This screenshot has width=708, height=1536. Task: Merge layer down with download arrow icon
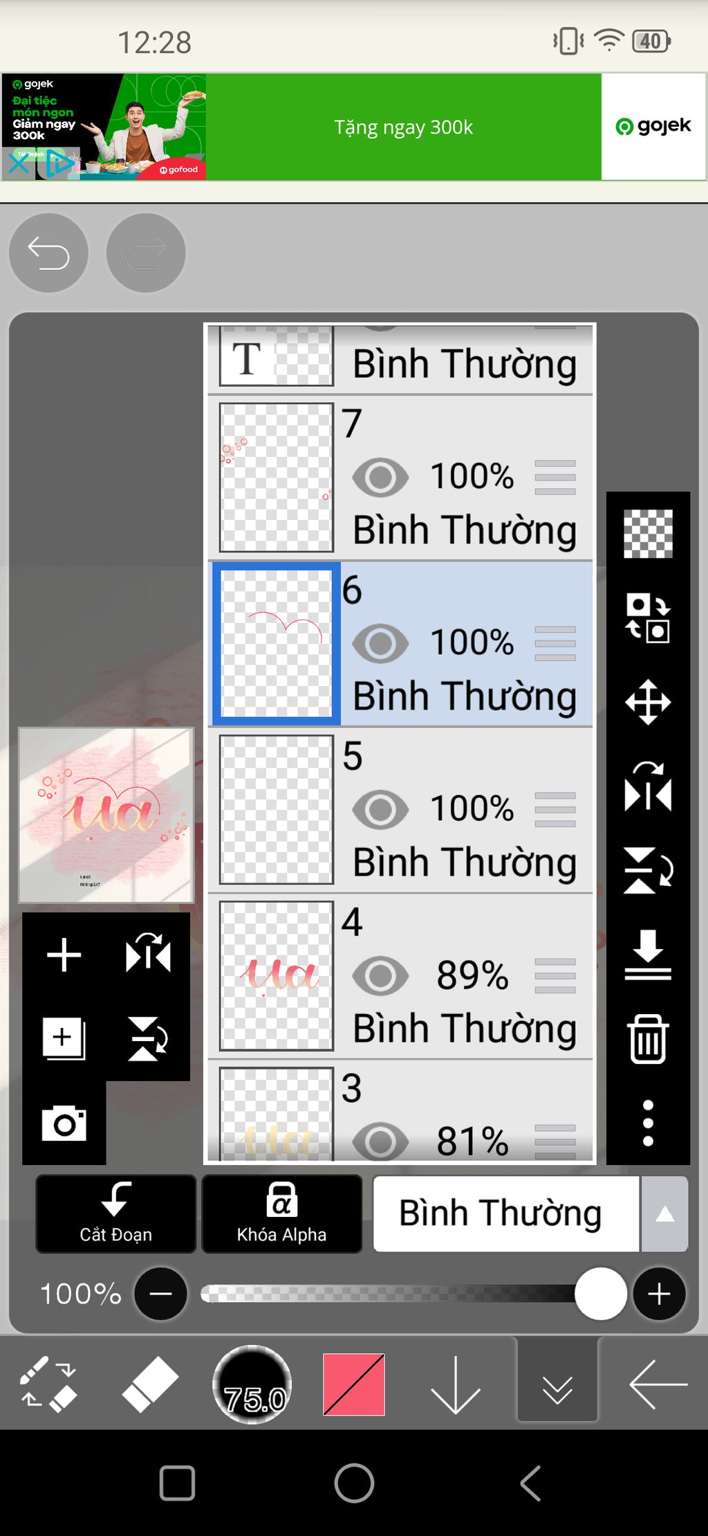click(648, 955)
